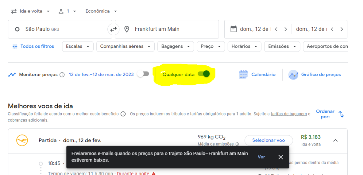Collapse the Lufthansa flight details chevron
This screenshot has height=175, width=363.
pyautogui.click(x=335, y=140)
